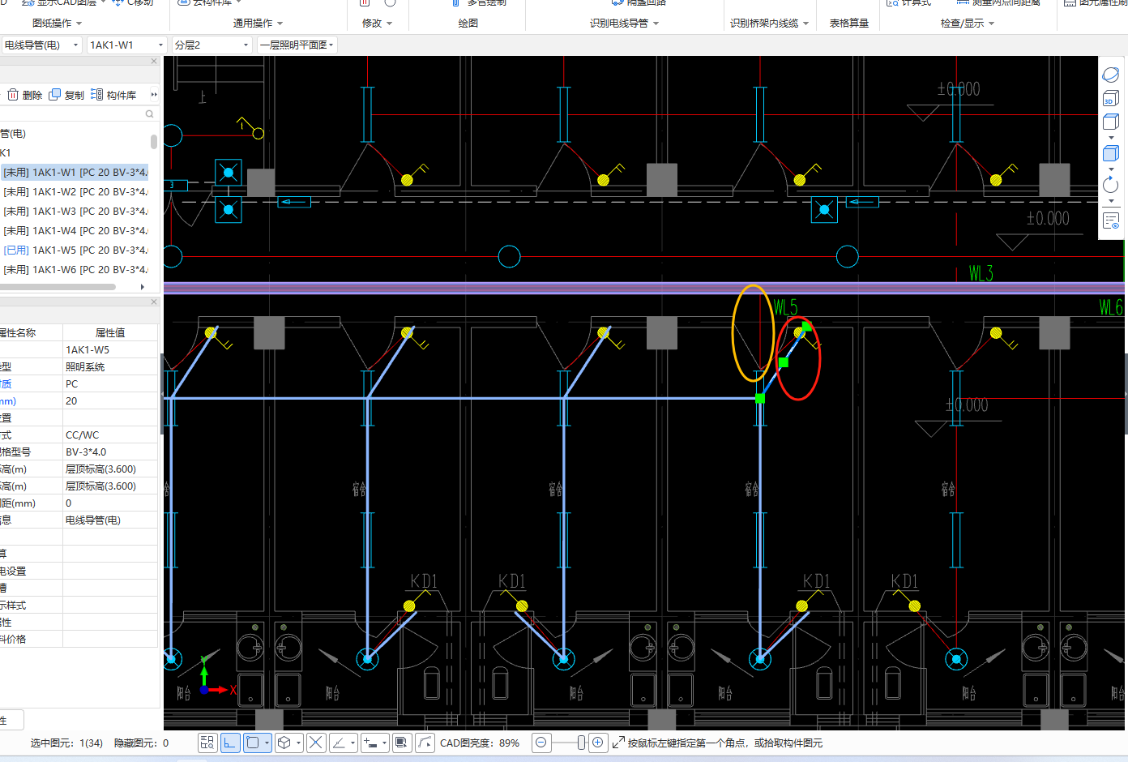Select 1AK1-W2 in the component list
Image resolution: width=1128 pixels, height=762 pixels.
(75, 191)
